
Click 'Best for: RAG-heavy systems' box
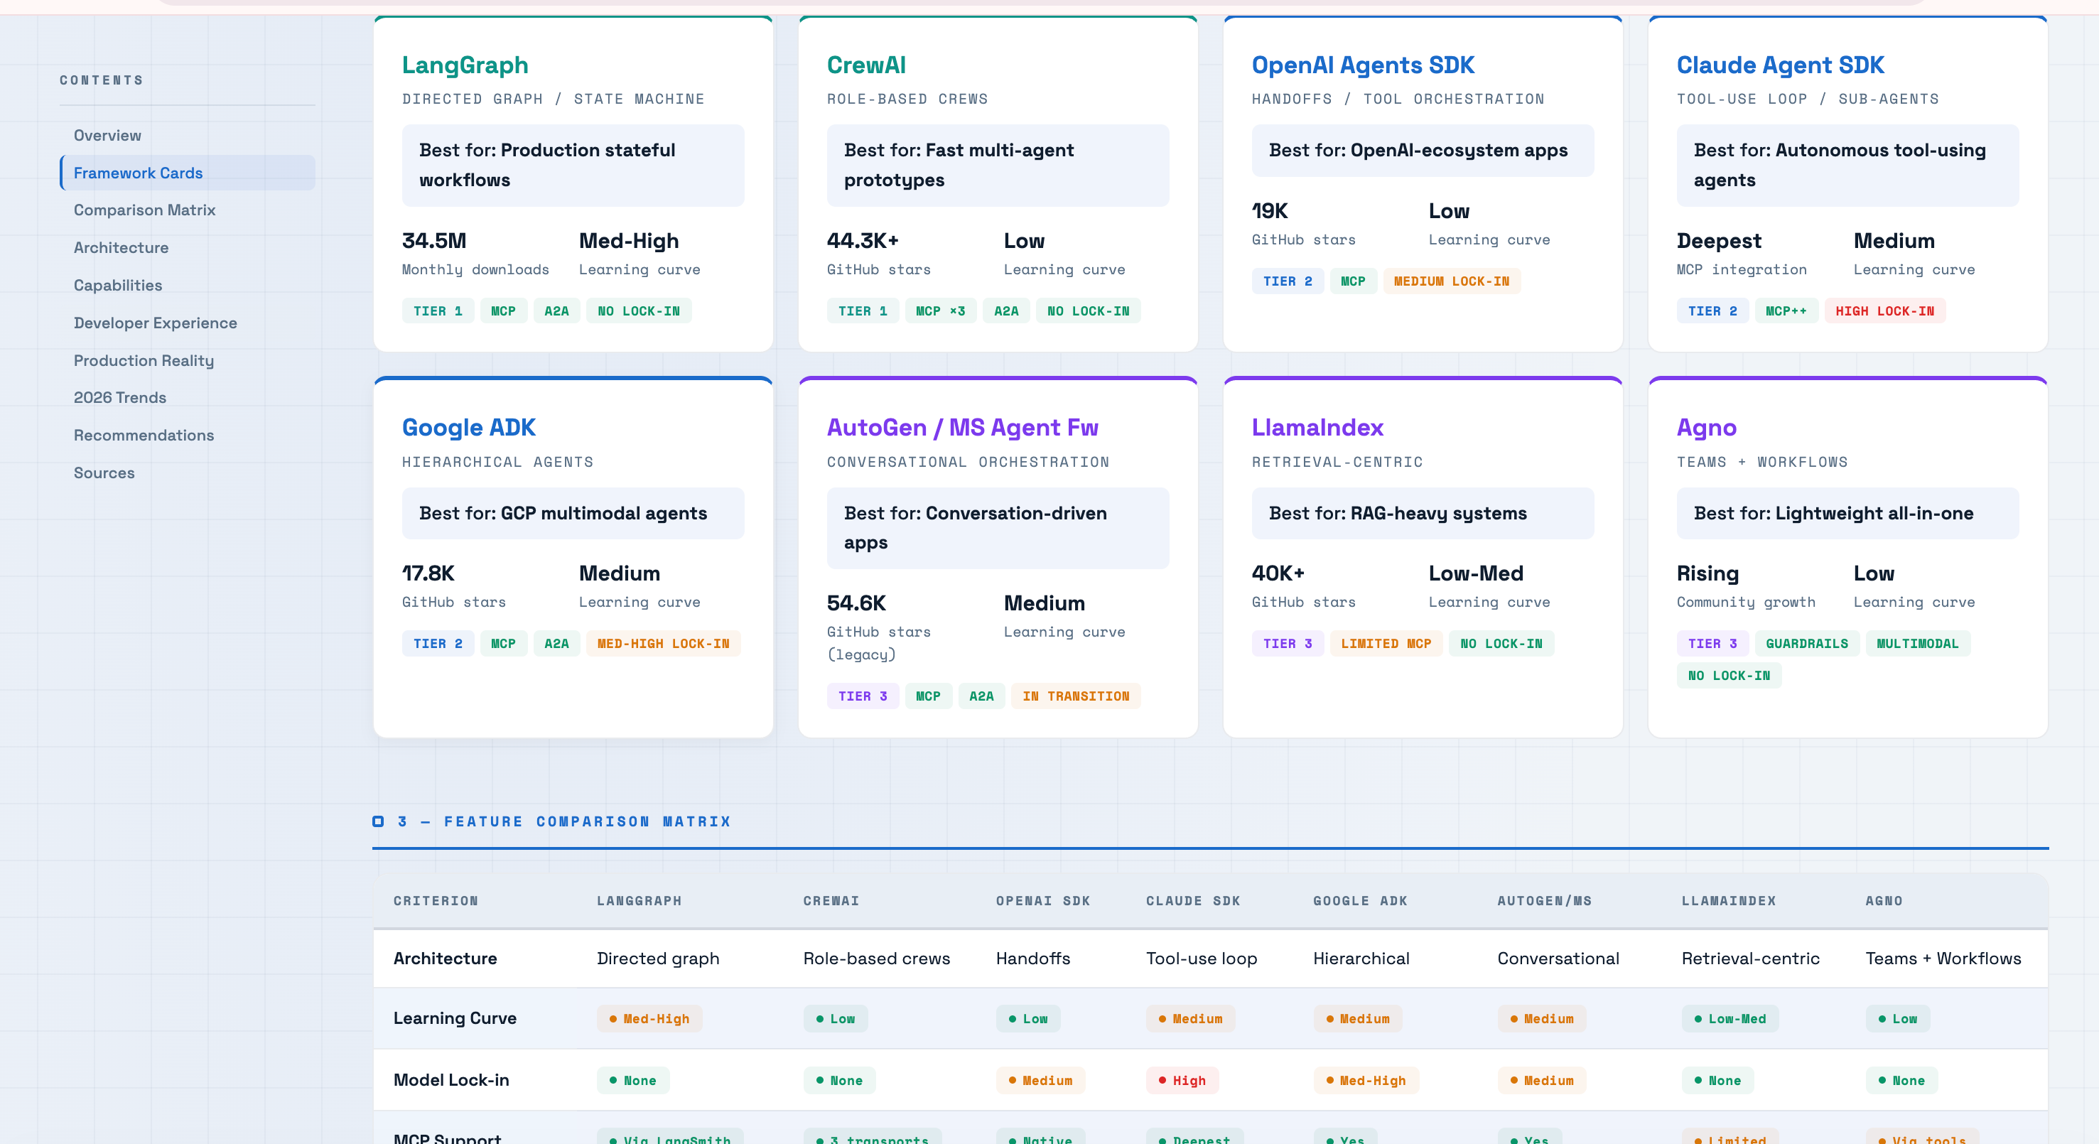[1422, 513]
